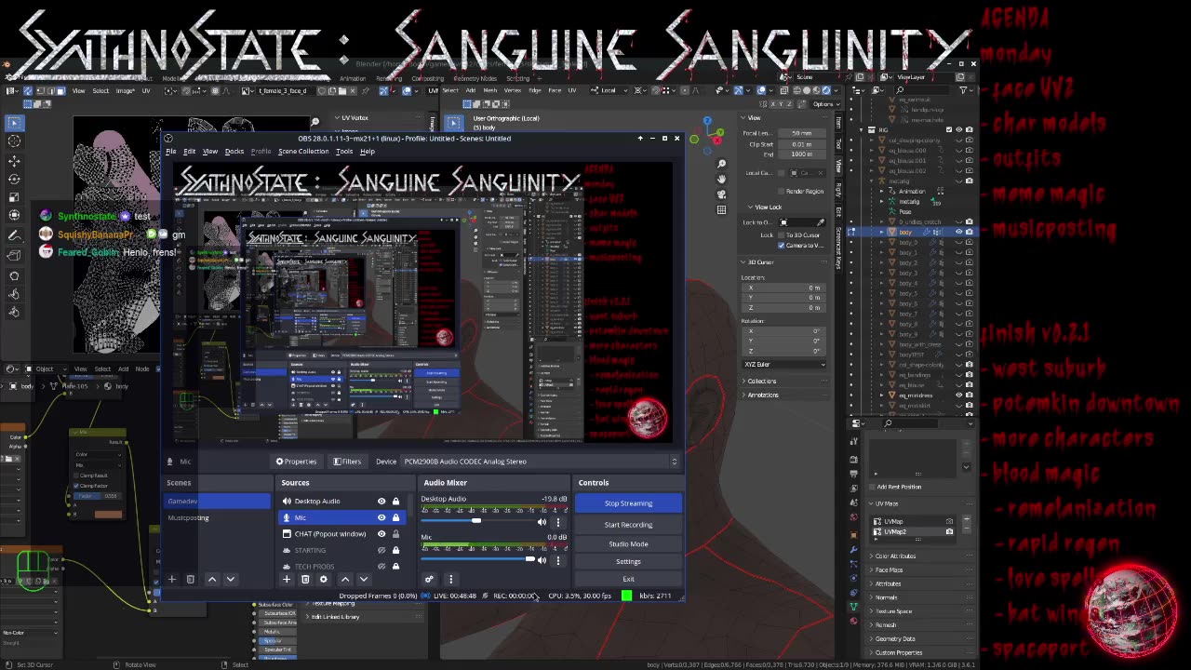Open Properties for the Mic source in OBS
Viewport: 1191px width, 670px height.
coord(296,462)
